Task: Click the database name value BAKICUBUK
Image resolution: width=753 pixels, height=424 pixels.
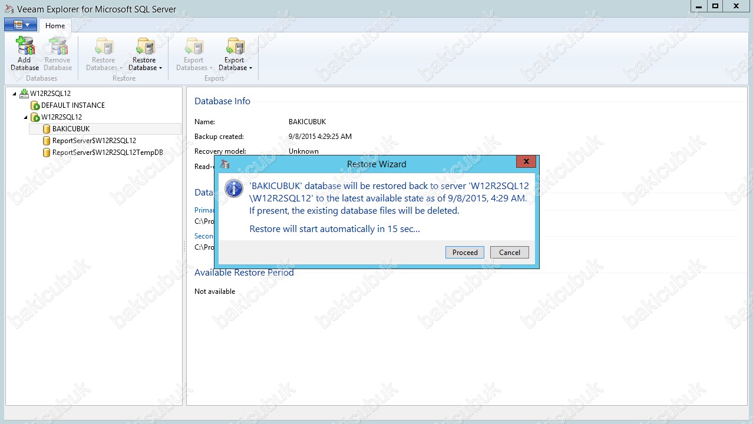Action: pos(307,122)
